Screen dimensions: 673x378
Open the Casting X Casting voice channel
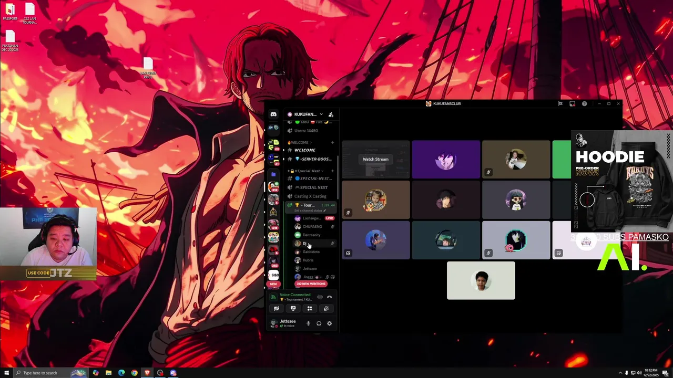pos(310,196)
